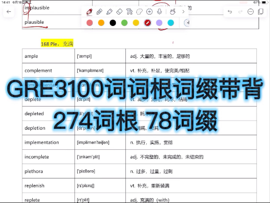Tap the definition 'n. 执行, 实施, 贯彻'
Screen dimensions: 270x203
(151, 142)
